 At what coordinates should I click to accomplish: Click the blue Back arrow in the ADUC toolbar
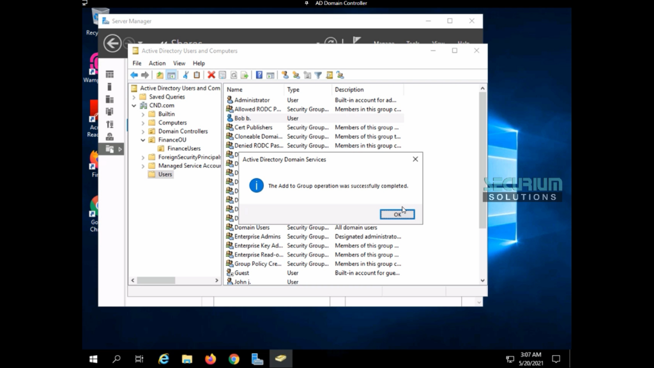(134, 75)
